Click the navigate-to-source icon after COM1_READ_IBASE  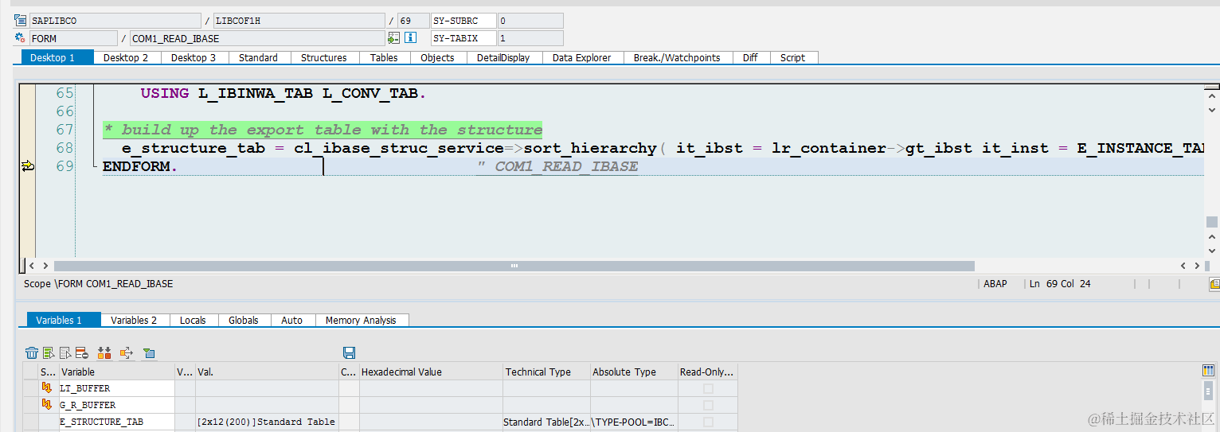click(x=393, y=38)
